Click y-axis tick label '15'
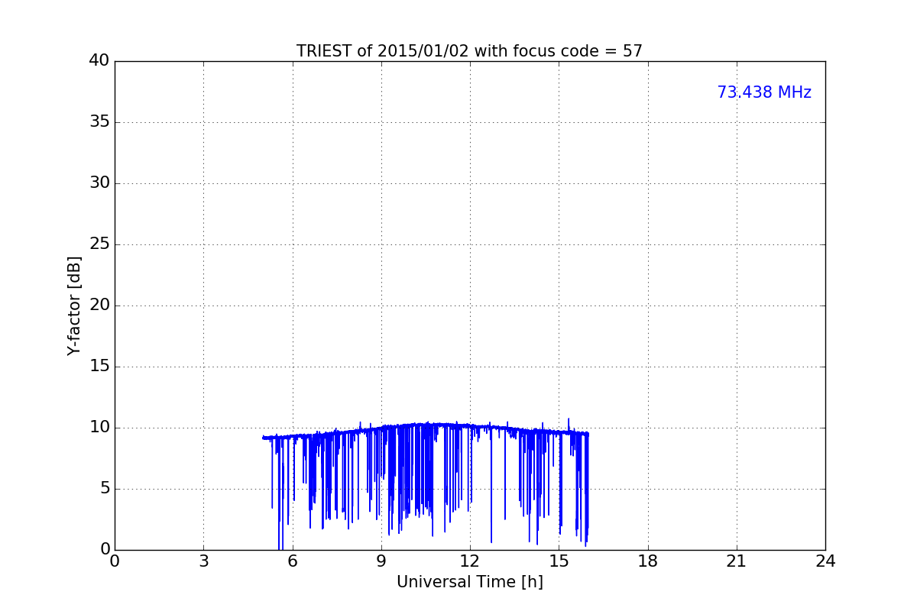The height and width of the screenshot is (611, 917). click(x=99, y=367)
